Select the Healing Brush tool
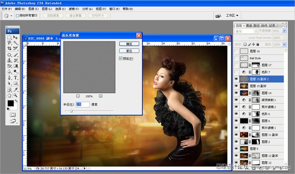 [10, 55]
